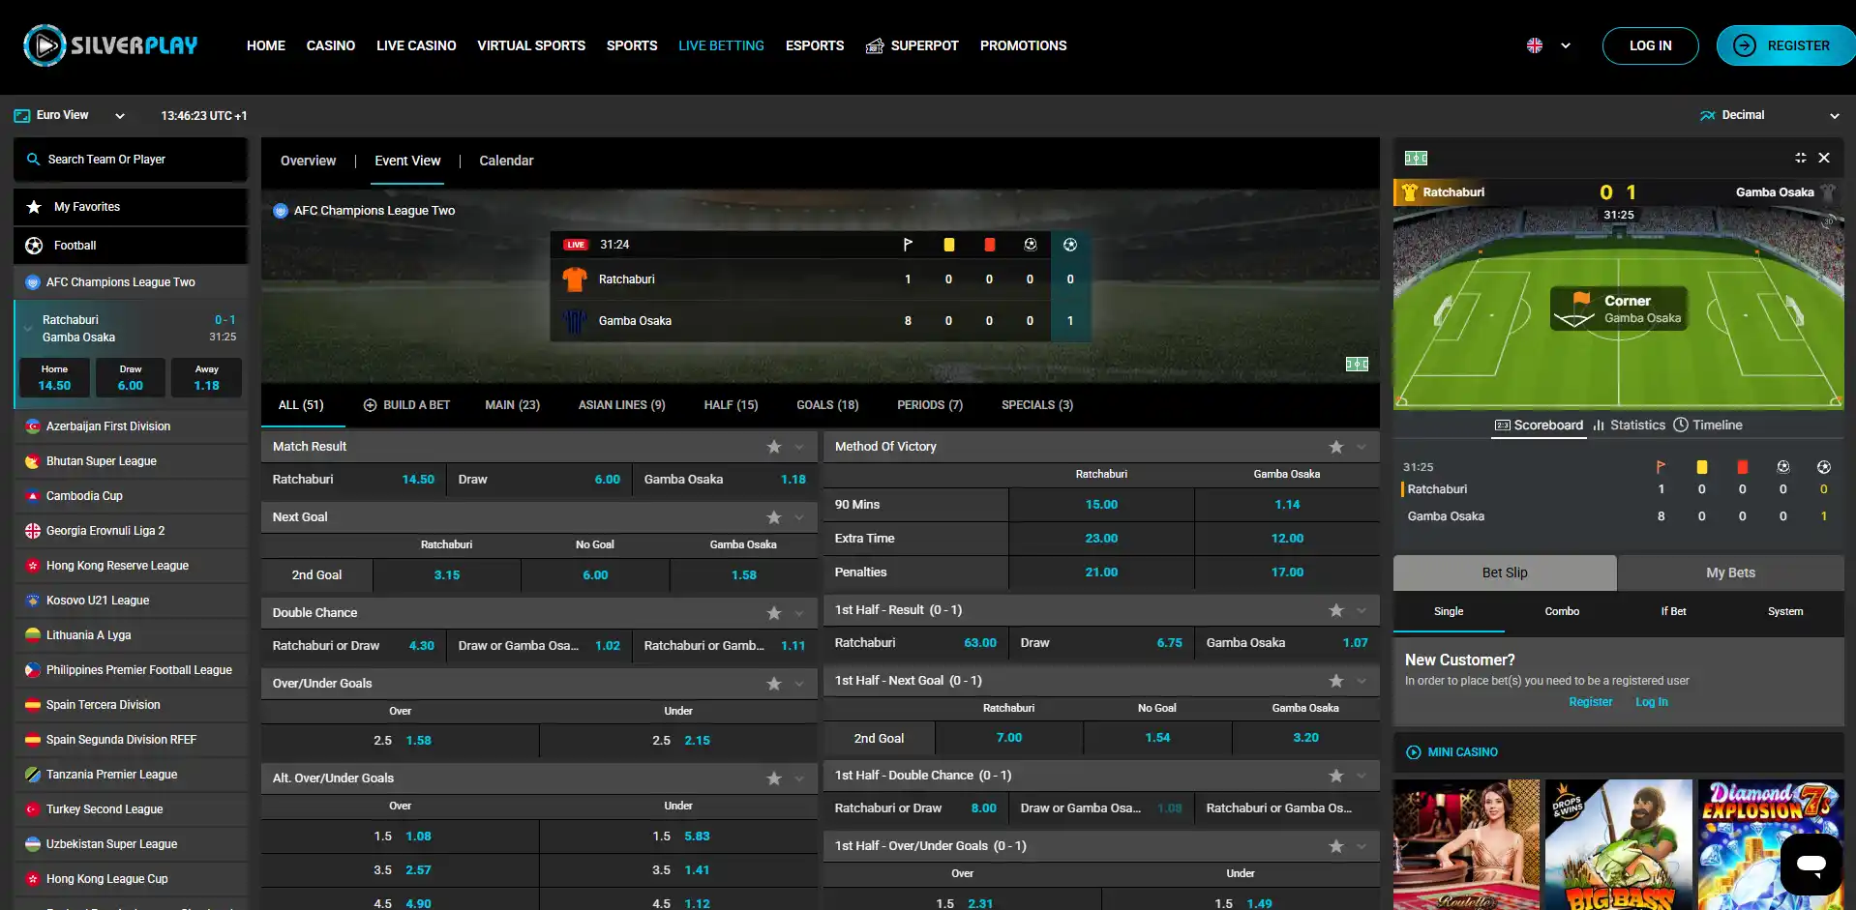Favorite the Alt. Over/Under Goals market
The height and width of the screenshot is (910, 1856).
(774, 778)
